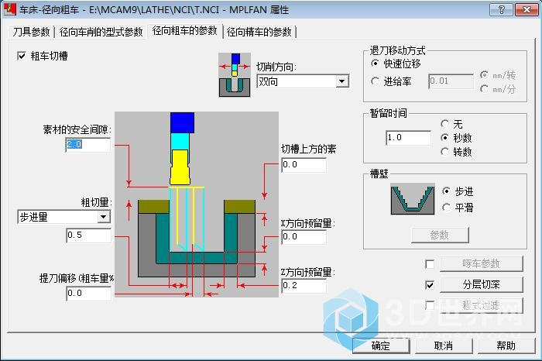This screenshot has height=361, width=542.
Task: Close the lathe radial rough dialog
Action: 527,9
